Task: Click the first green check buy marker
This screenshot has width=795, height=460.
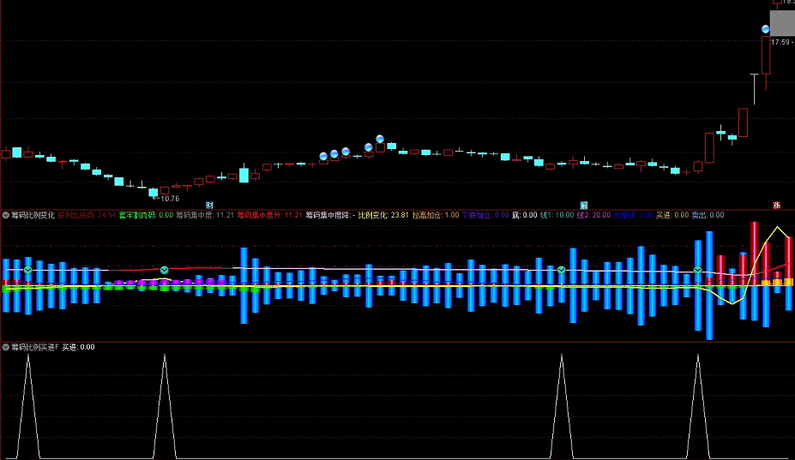Action: tap(28, 270)
